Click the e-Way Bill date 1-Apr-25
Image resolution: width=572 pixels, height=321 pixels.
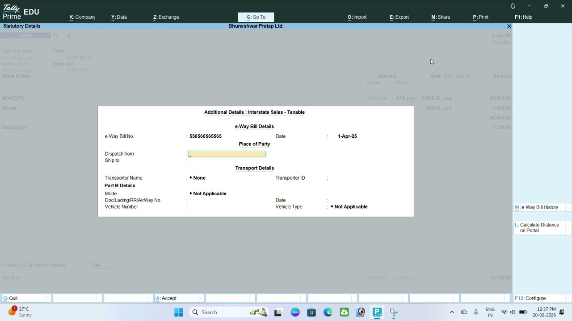click(x=347, y=136)
